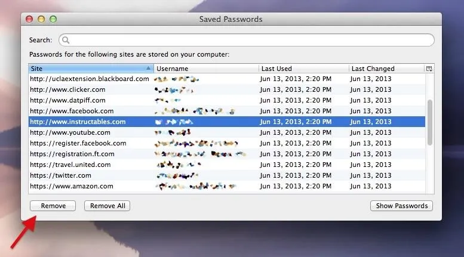Select the twitter.com entry
The height and width of the screenshot is (257, 464).
(x=227, y=175)
